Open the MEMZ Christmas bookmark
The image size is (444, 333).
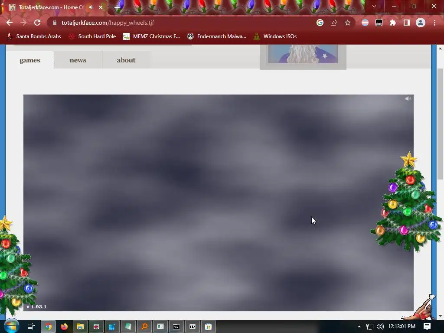[x=151, y=36]
